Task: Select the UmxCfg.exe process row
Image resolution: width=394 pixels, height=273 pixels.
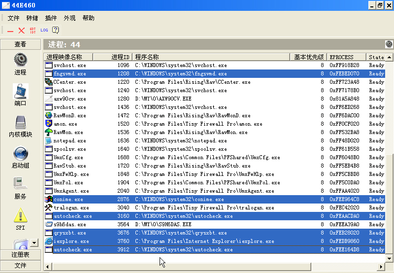Action: (x=215, y=157)
